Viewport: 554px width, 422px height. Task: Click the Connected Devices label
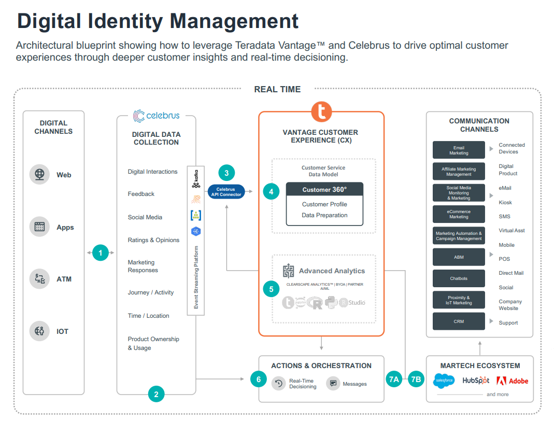tap(512, 148)
